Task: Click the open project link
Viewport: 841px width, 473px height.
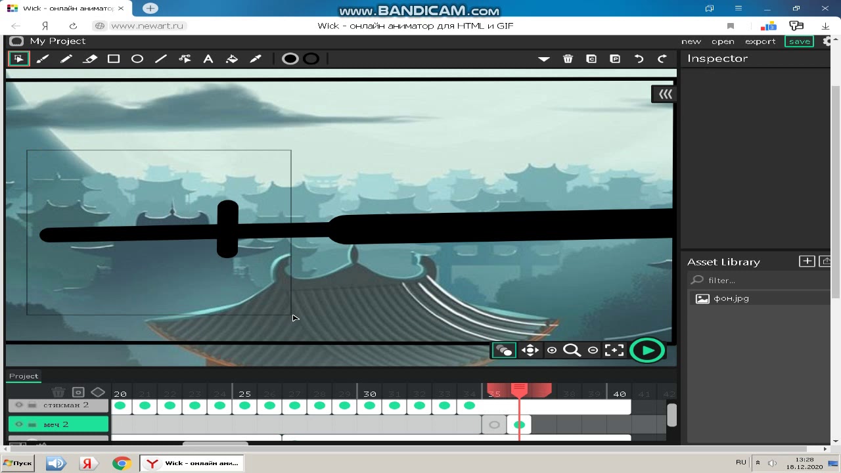Action: click(723, 41)
